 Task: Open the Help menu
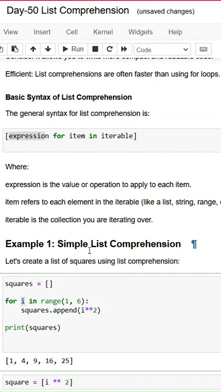point(175,32)
